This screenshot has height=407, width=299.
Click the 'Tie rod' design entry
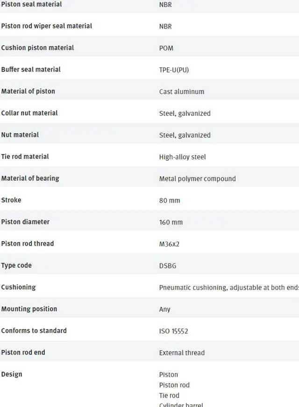(x=169, y=395)
